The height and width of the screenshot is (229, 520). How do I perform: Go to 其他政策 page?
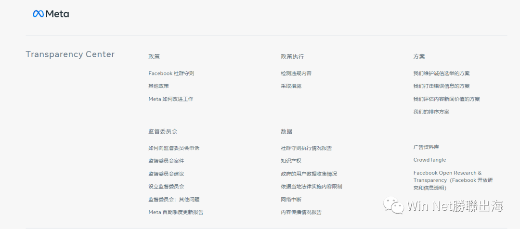(x=158, y=86)
